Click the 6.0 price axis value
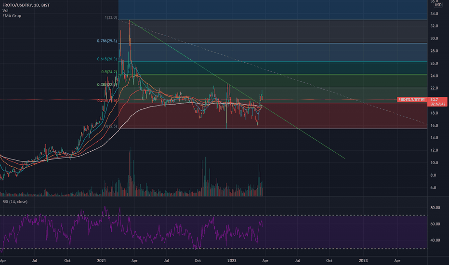 (434, 187)
